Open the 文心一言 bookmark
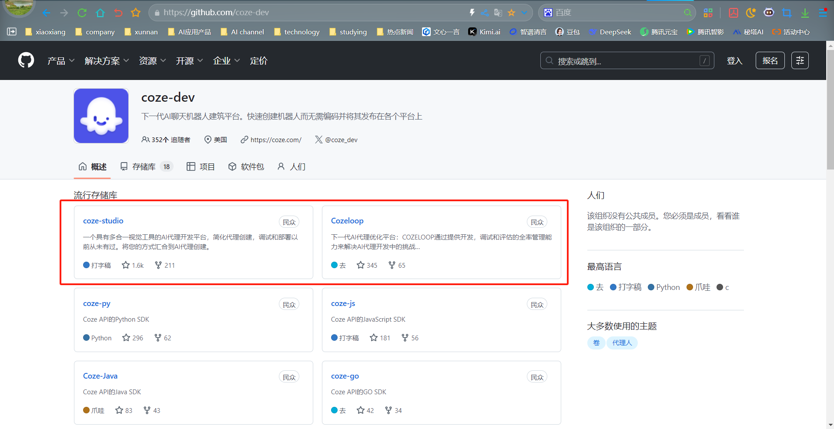This screenshot has width=834, height=429. click(x=441, y=32)
